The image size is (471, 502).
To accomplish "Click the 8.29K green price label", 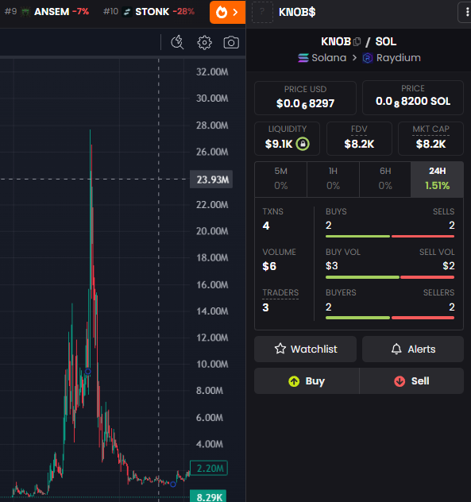I will click(208, 497).
